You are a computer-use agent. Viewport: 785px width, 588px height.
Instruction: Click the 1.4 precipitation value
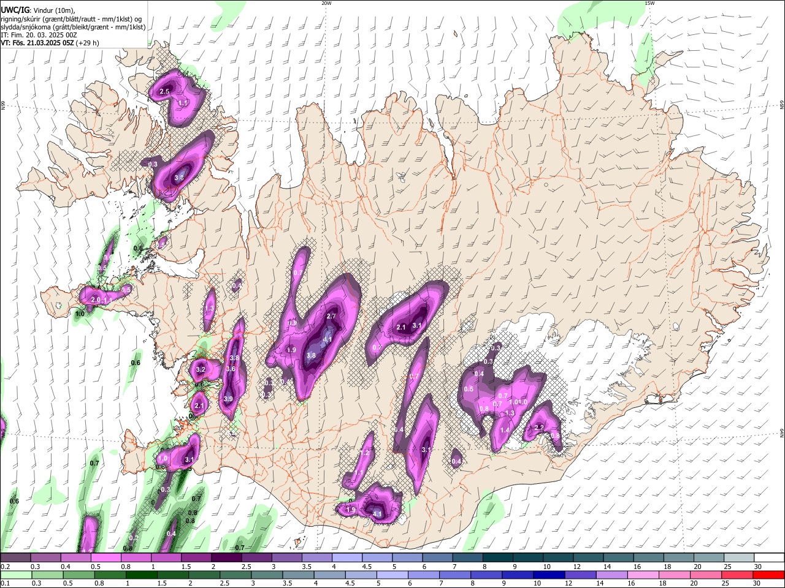pyautogui.click(x=505, y=431)
